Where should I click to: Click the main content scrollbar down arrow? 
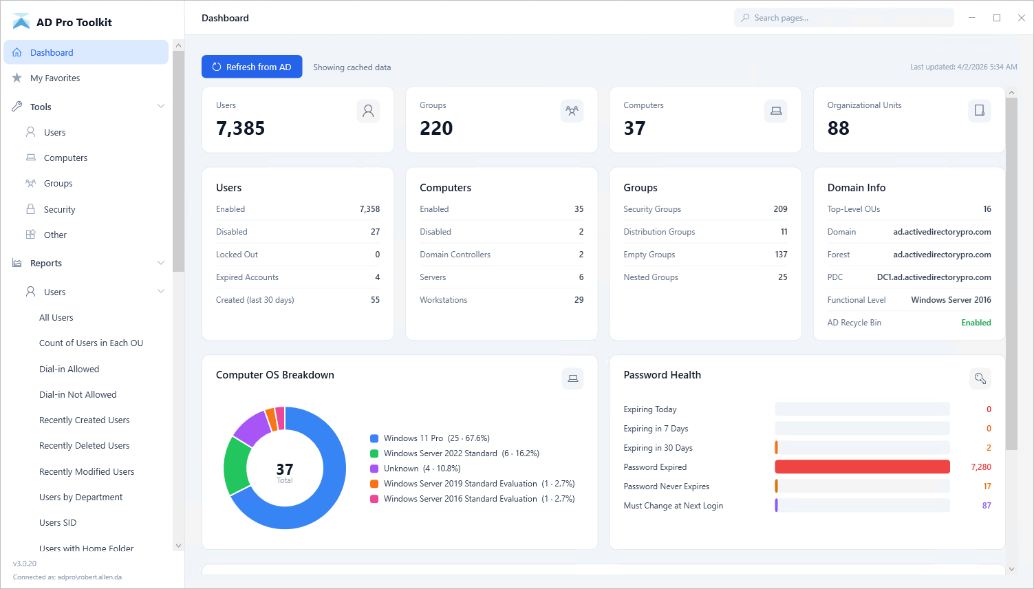coord(1011,569)
